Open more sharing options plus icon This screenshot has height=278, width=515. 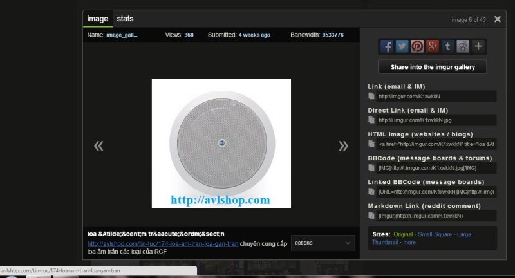(x=478, y=46)
